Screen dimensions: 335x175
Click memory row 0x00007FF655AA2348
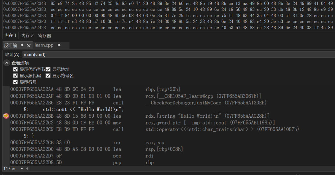pyautogui.click(x=168, y=3)
